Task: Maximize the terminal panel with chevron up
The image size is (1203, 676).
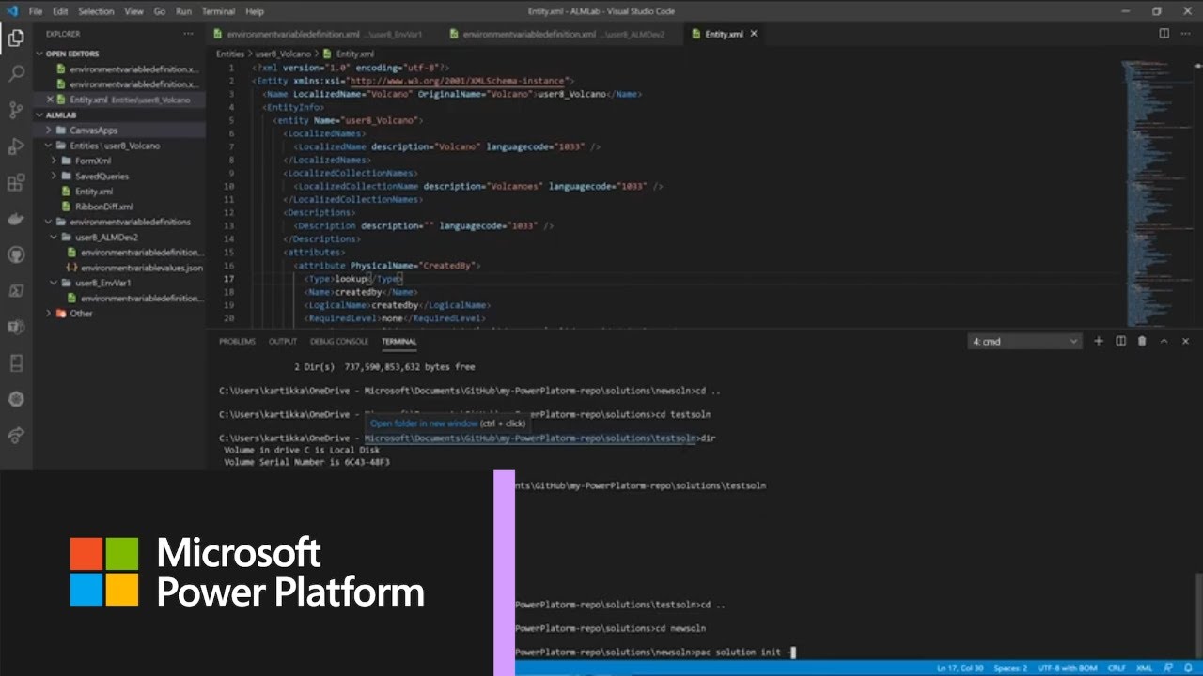Action: click(1164, 342)
